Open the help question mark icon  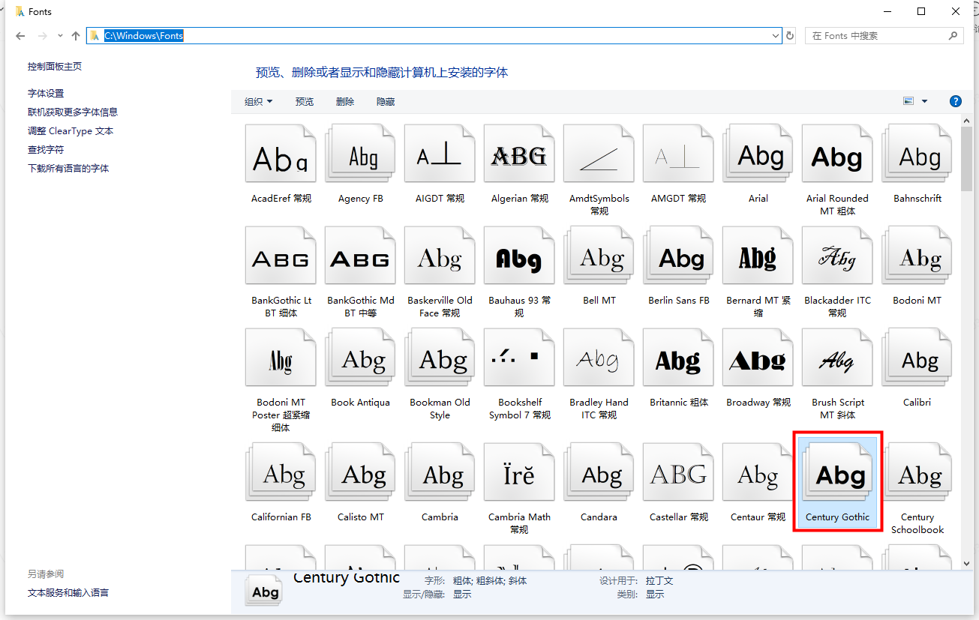955,101
